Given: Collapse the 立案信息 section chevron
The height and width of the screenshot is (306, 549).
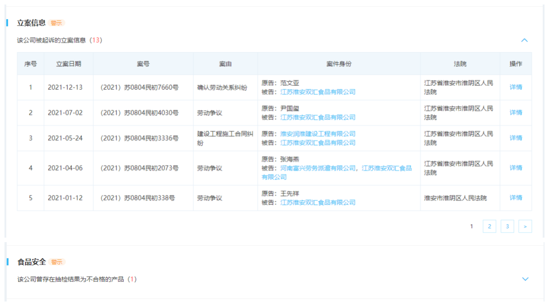Looking at the screenshot, I should [524, 40].
